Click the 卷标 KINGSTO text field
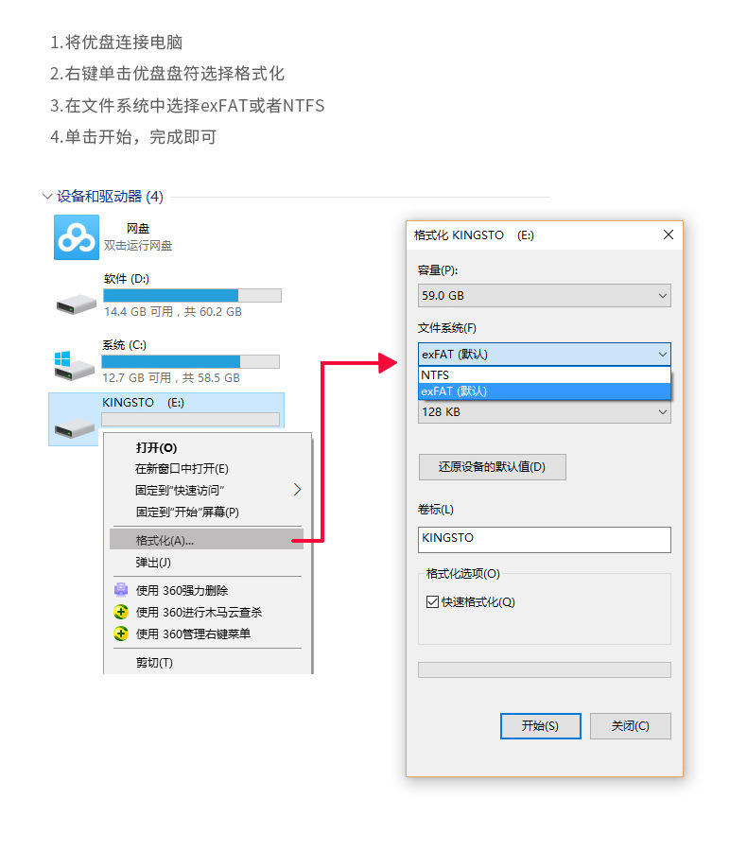The width and height of the screenshot is (747, 851). [545, 540]
